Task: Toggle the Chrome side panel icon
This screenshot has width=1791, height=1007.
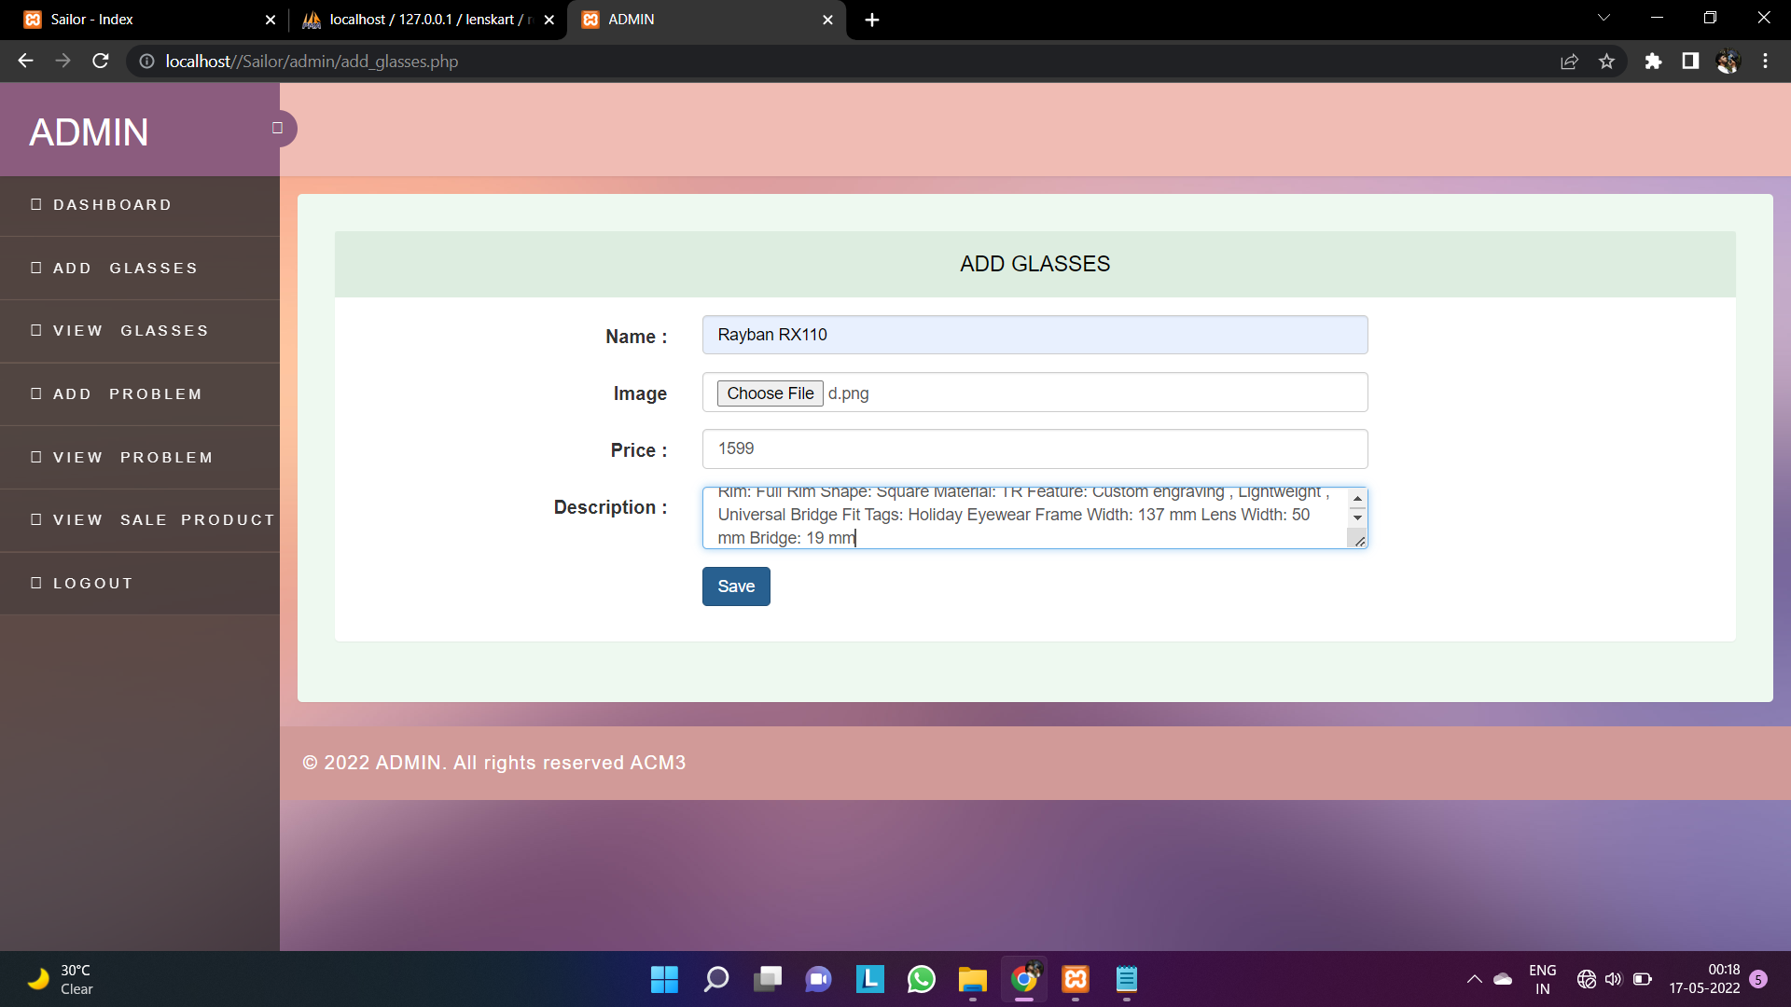Action: coord(1690,62)
